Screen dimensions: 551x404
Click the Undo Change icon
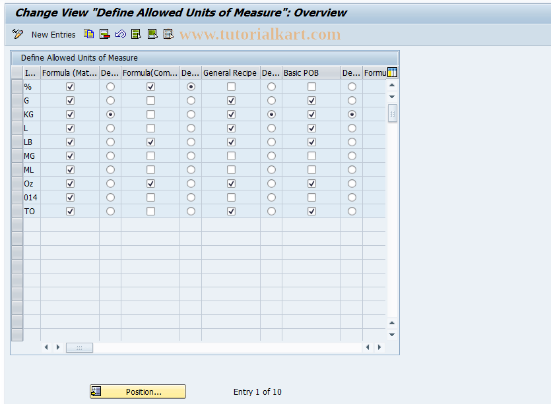coord(121,34)
